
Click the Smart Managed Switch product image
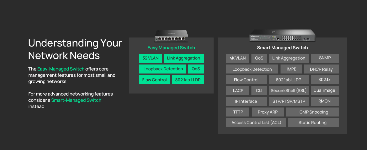click(x=282, y=35)
